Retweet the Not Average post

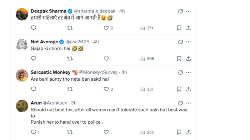pos(70,59)
